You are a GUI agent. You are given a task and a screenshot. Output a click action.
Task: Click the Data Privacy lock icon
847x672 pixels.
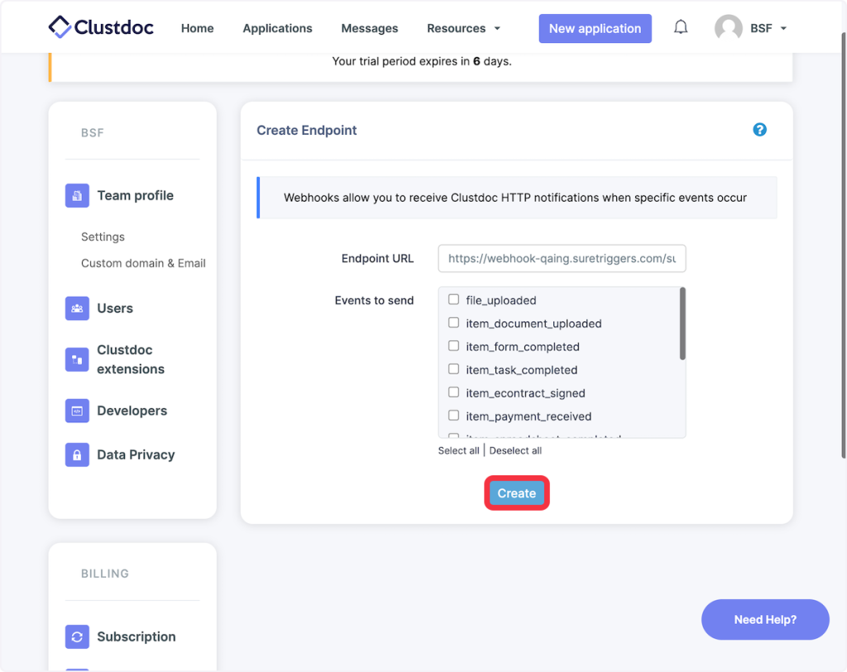point(77,455)
